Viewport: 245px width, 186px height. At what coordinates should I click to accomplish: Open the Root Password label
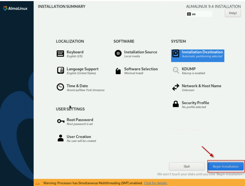pos(80,120)
